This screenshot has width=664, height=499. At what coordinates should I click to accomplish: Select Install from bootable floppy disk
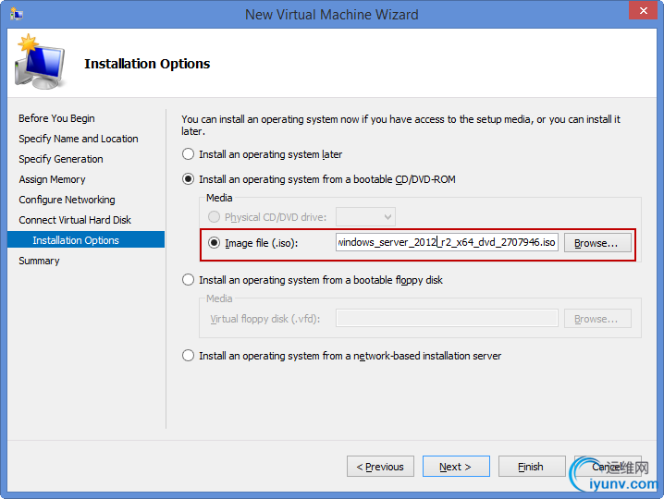pos(188,280)
